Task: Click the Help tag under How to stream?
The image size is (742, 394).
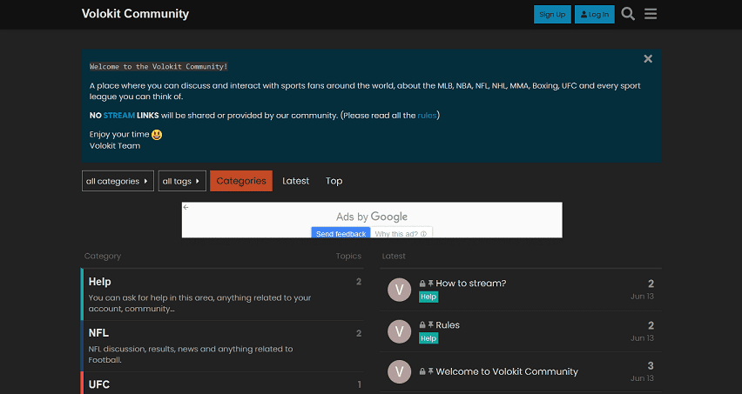Action: 428,297
